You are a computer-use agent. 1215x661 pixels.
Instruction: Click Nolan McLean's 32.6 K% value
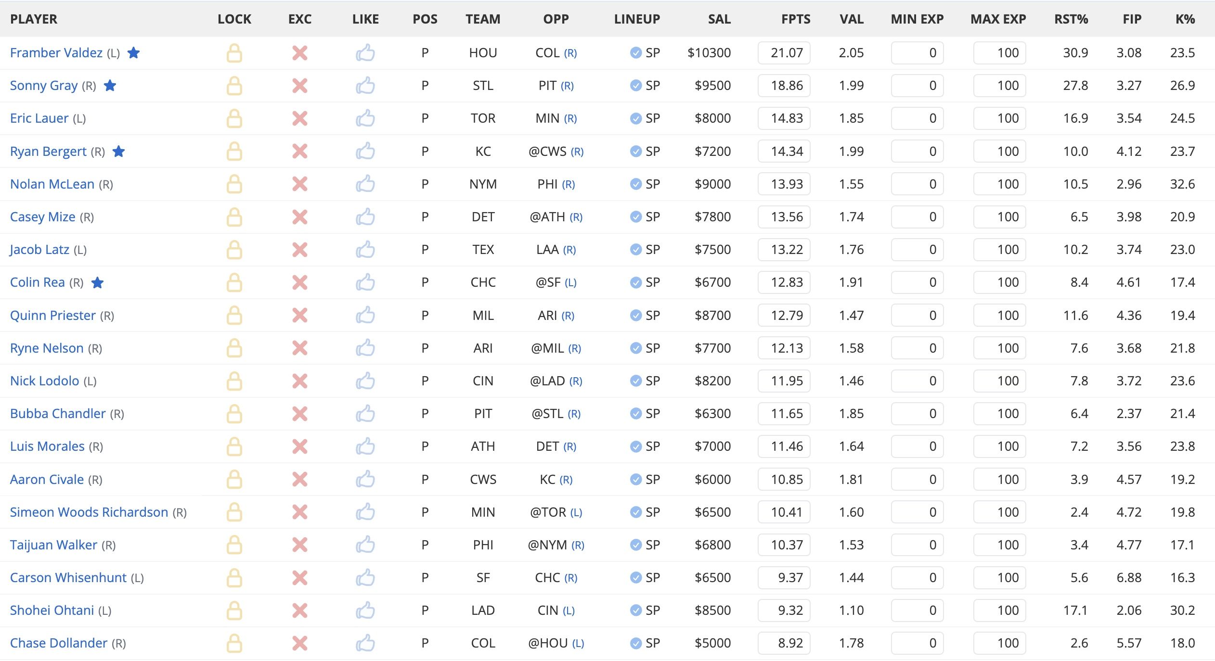point(1183,184)
